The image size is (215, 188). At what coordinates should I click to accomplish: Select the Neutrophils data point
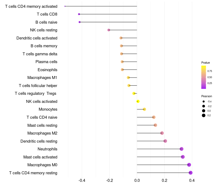pos(181,149)
